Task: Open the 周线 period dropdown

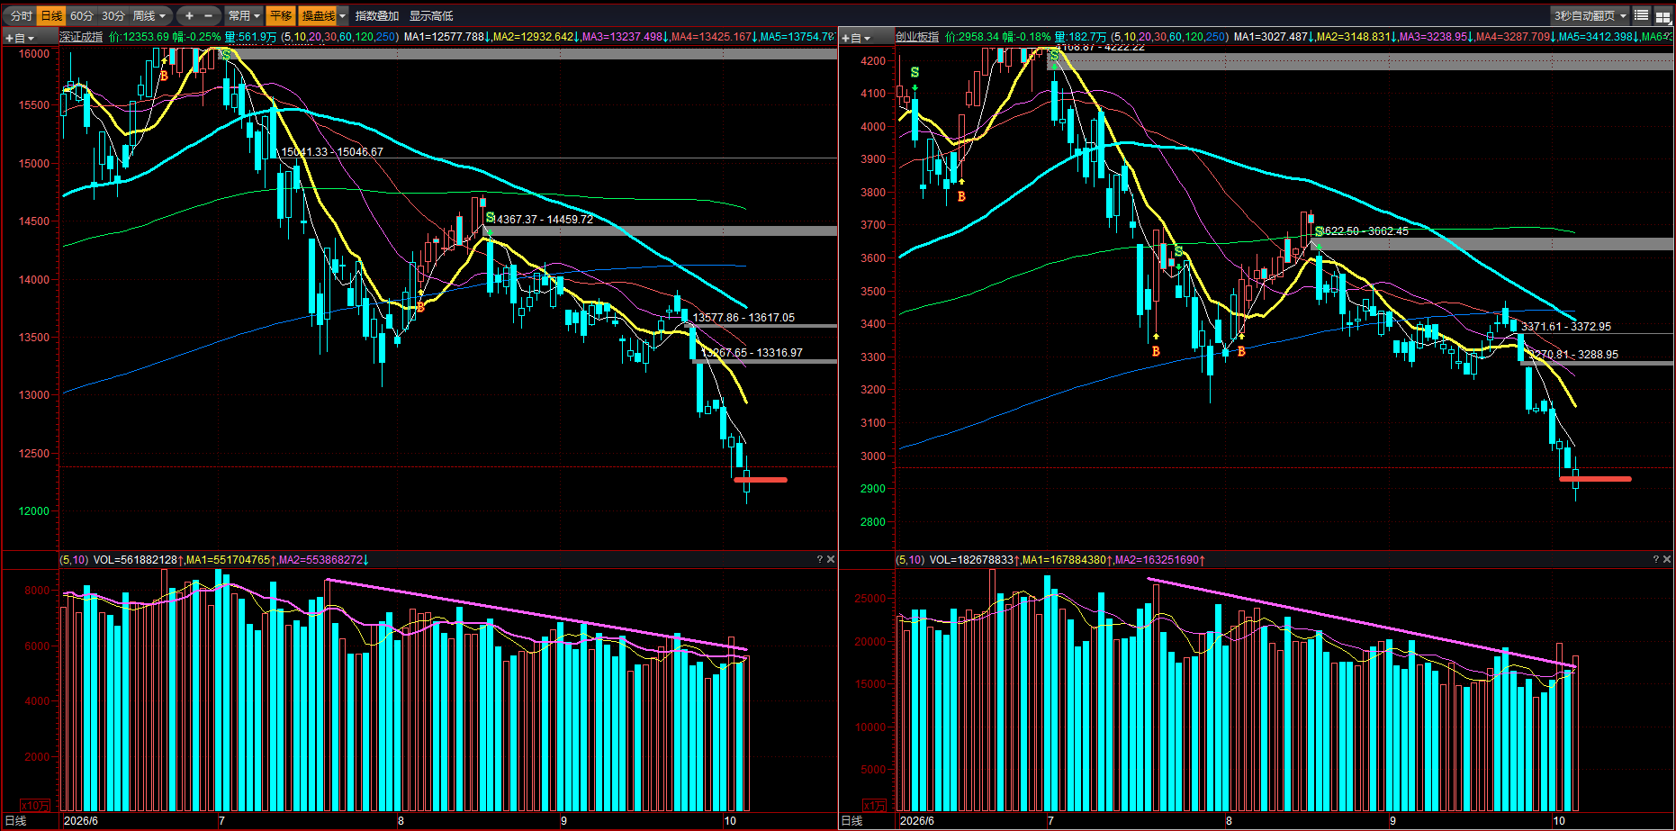Action: (x=149, y=16)
